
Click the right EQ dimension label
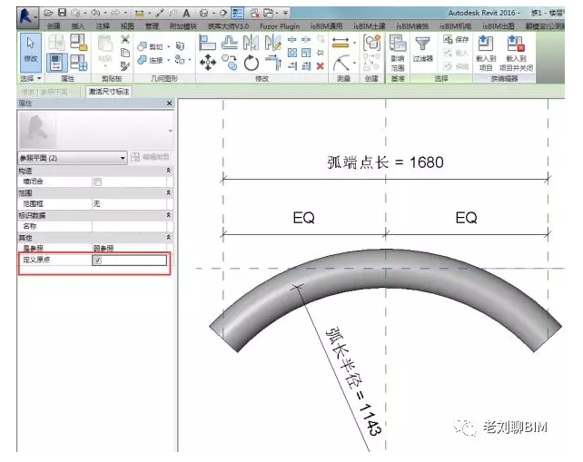(466, 218)
